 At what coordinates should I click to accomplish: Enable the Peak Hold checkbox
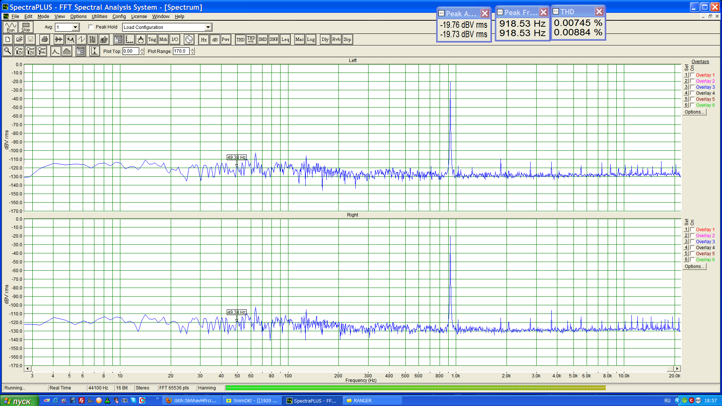(91, 27)
